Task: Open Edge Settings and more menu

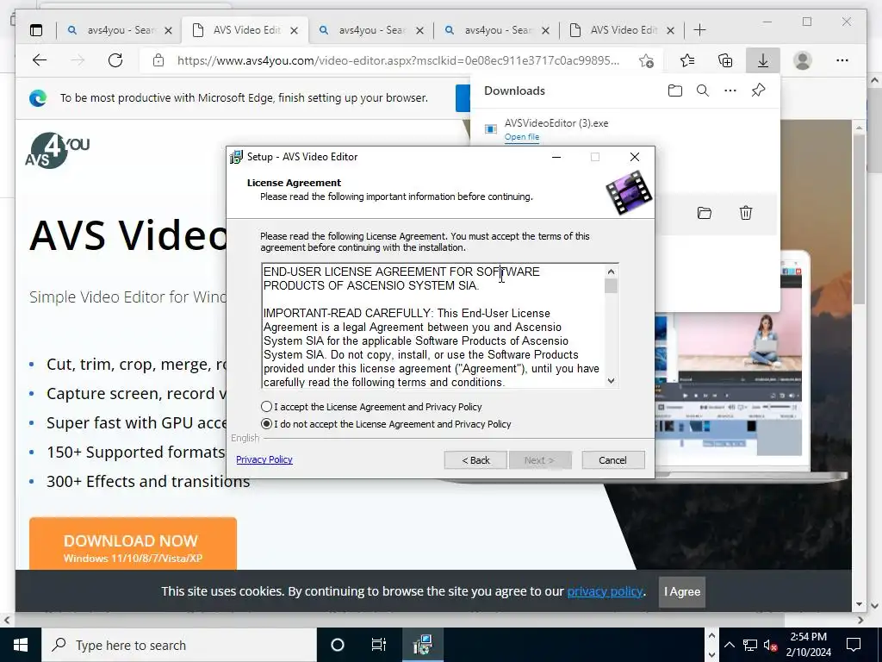Action: pos(842,60)
